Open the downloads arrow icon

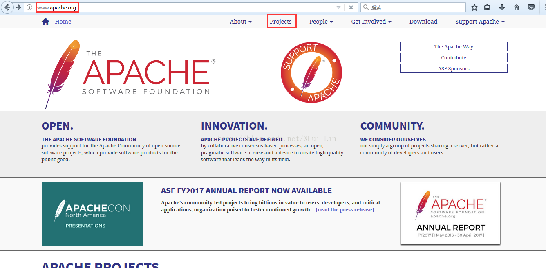click(502, 7)
